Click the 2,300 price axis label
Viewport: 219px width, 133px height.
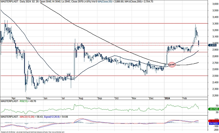[x=215, y=89]
